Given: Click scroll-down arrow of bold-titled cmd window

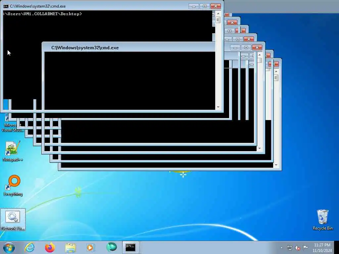Looking at the screenshot, I should pos(260,148).
